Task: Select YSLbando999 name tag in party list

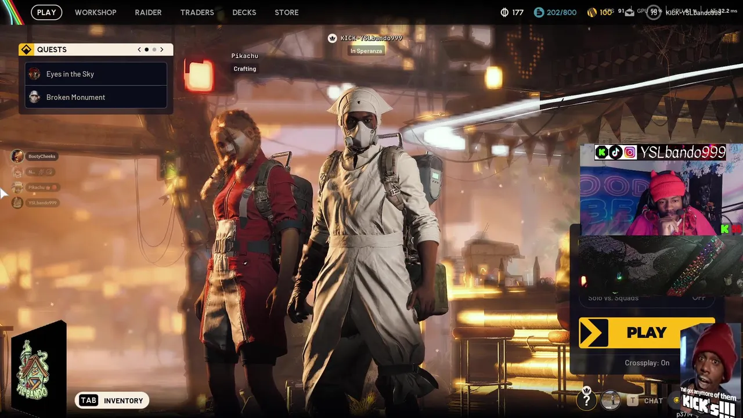Action: [42, 203]
